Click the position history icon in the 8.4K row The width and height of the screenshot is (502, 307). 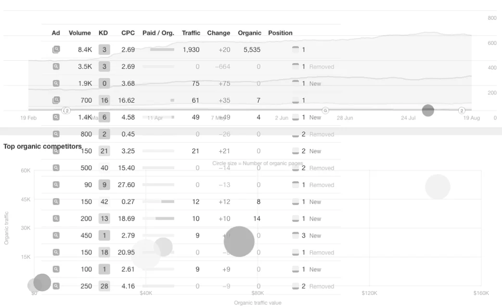pyautogui.click(x=296, y=49)
